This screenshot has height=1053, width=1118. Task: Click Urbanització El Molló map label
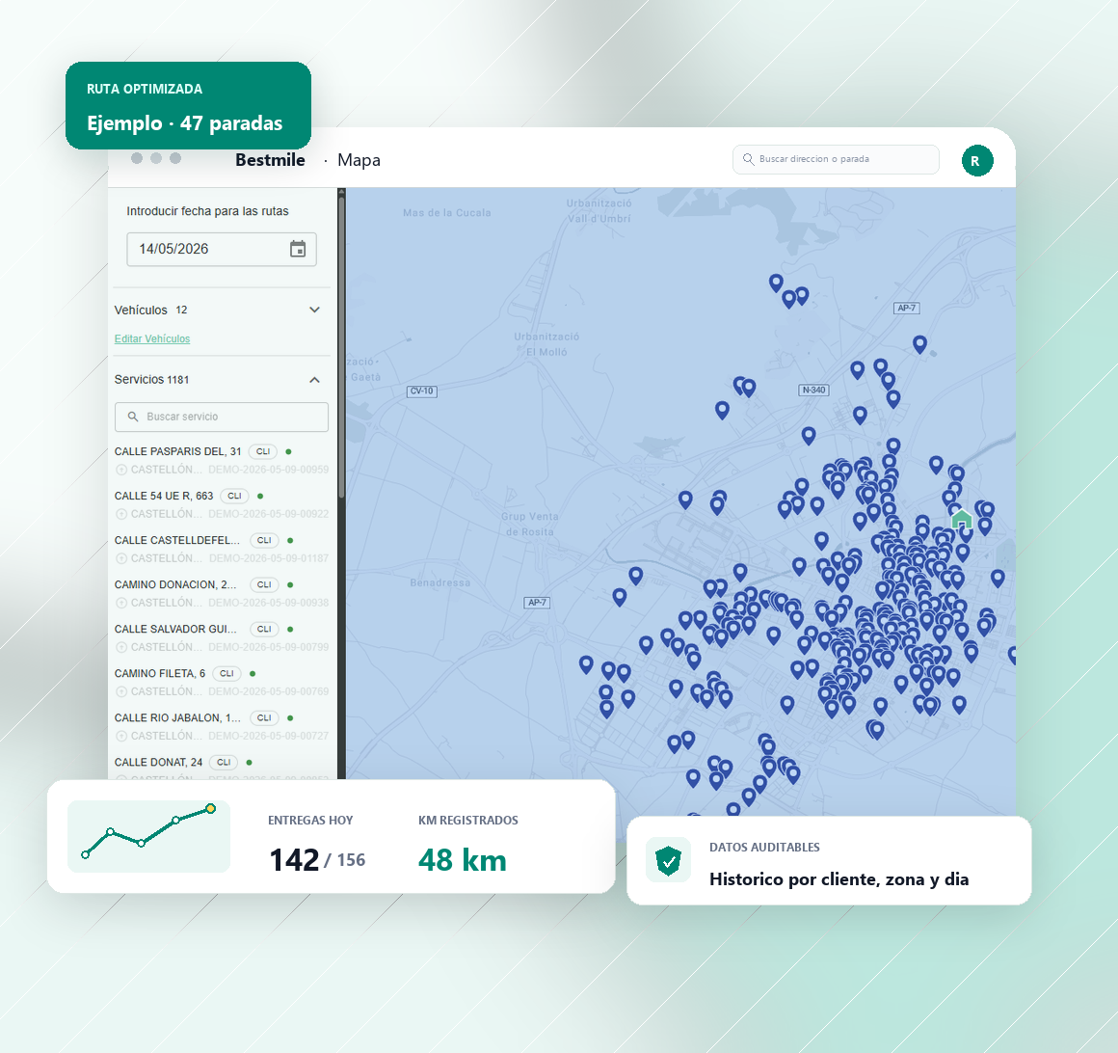[x=546, y=344]
